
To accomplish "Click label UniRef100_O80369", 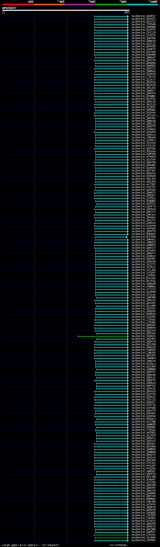I will (143, 460).
